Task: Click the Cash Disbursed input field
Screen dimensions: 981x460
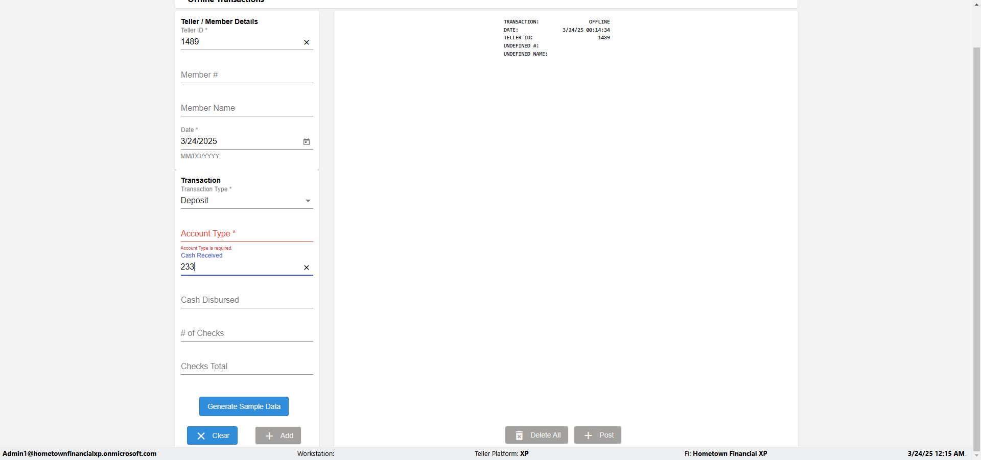Action: pos(247,300)
